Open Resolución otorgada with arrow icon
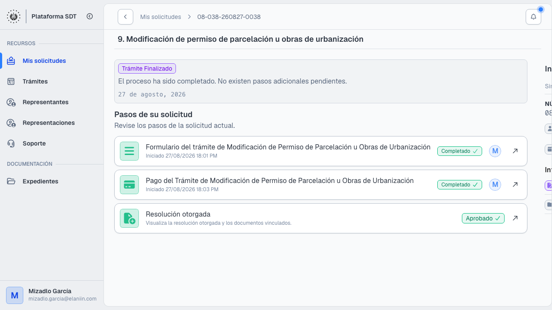Viewport: 552px width, 310px height. click(515, 218)
